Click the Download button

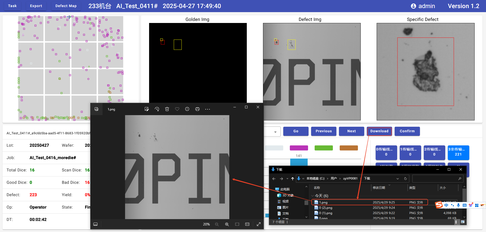click(x=379, y=131)
